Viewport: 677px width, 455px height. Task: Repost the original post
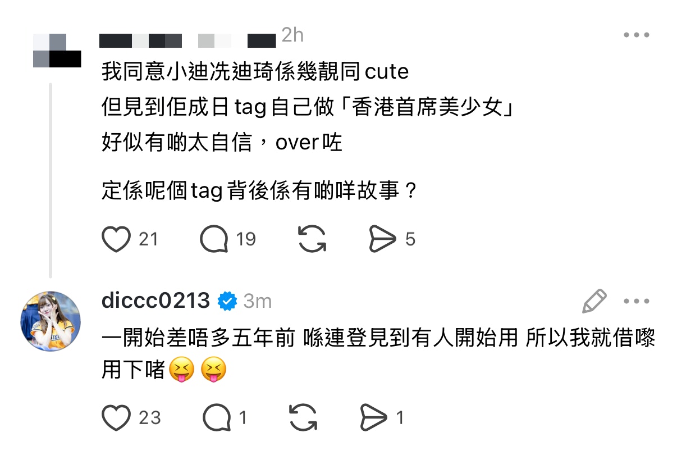[x=312, y=239]
